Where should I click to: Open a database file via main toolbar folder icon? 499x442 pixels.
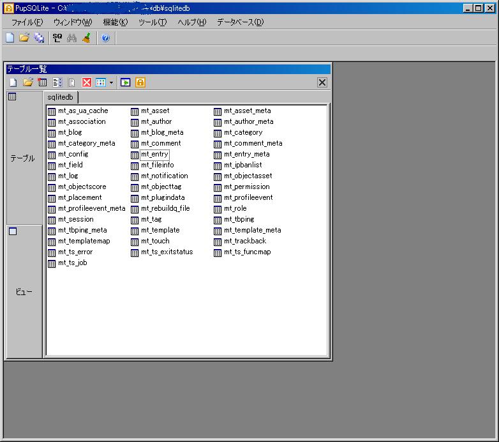point(24,38)
